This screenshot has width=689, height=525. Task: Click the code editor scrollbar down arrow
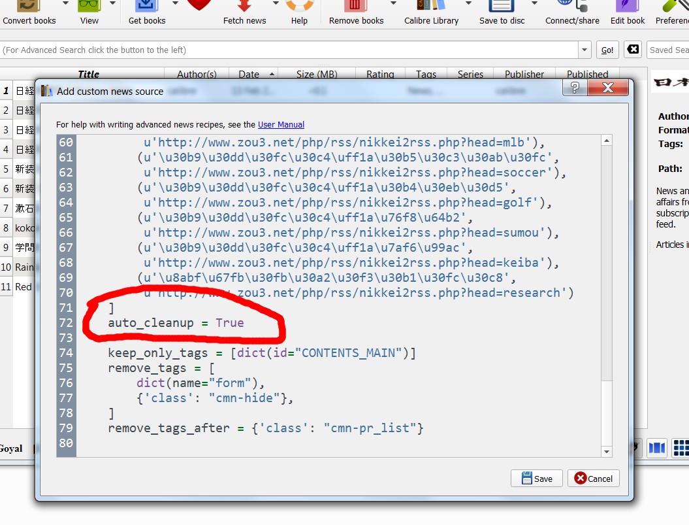coord(607,452)
